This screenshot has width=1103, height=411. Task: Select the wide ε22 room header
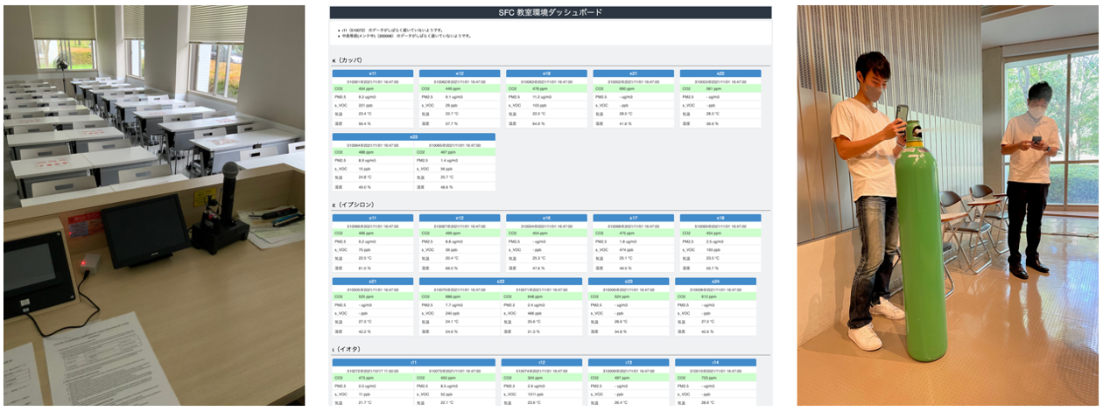[x=500, y=282]
